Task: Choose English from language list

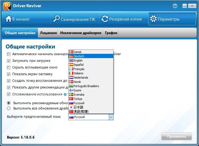Action: pyautogui.click(x=91, y=60)
